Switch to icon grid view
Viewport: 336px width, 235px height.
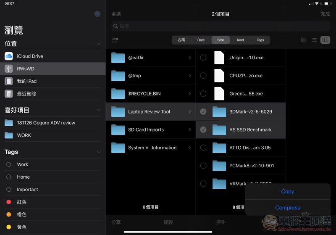tap(303, 40)
